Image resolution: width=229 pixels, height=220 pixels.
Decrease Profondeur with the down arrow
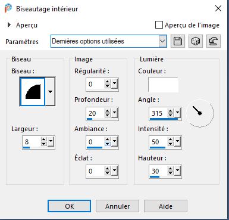[107, 115]
